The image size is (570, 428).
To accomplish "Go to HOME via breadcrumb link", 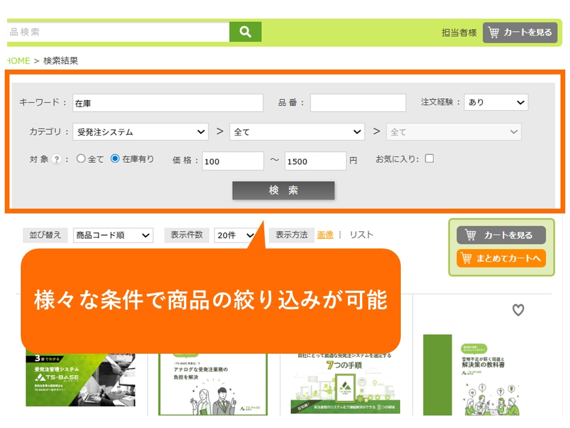I will [18, 61].
